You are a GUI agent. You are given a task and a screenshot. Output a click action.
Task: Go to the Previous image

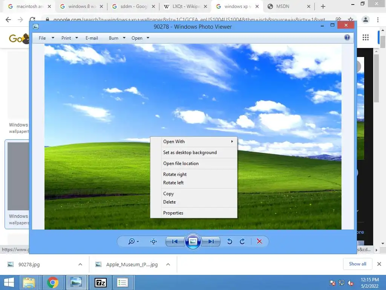tap(175, 241)
